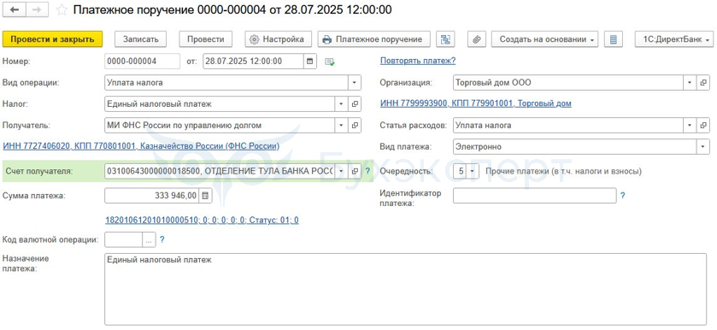Open attached files with the paperclip icon
Viewport: 717px width, 330px height.
477,39
